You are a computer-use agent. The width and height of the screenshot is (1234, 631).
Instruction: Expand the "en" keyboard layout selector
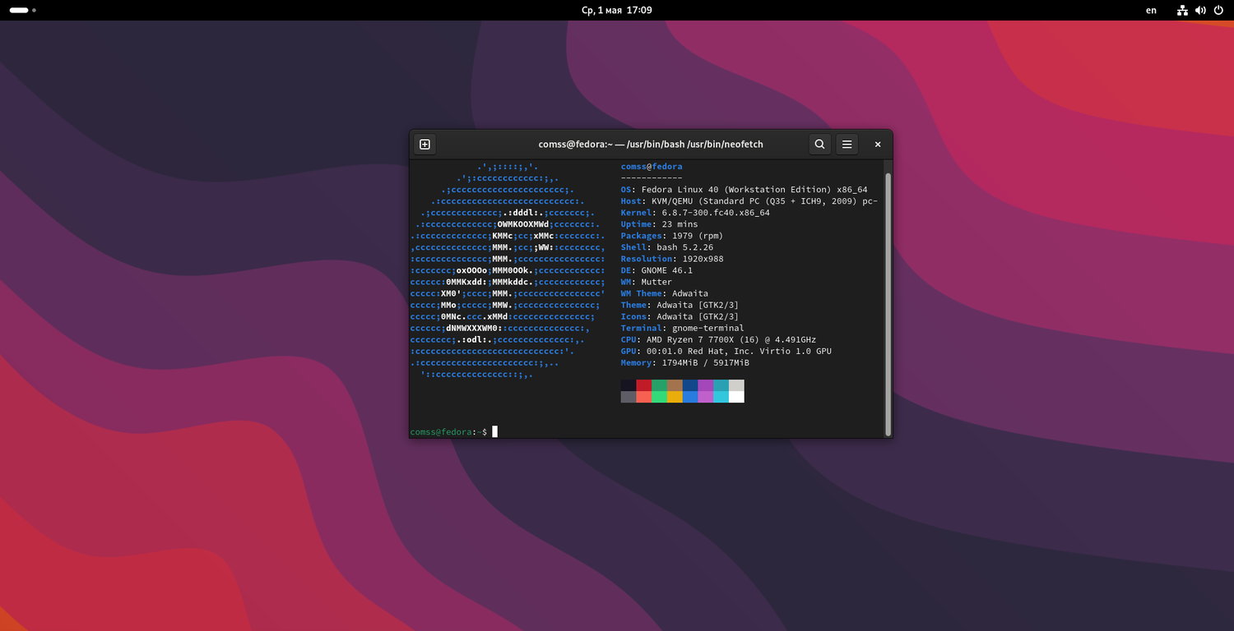(x=1151, y=11)
